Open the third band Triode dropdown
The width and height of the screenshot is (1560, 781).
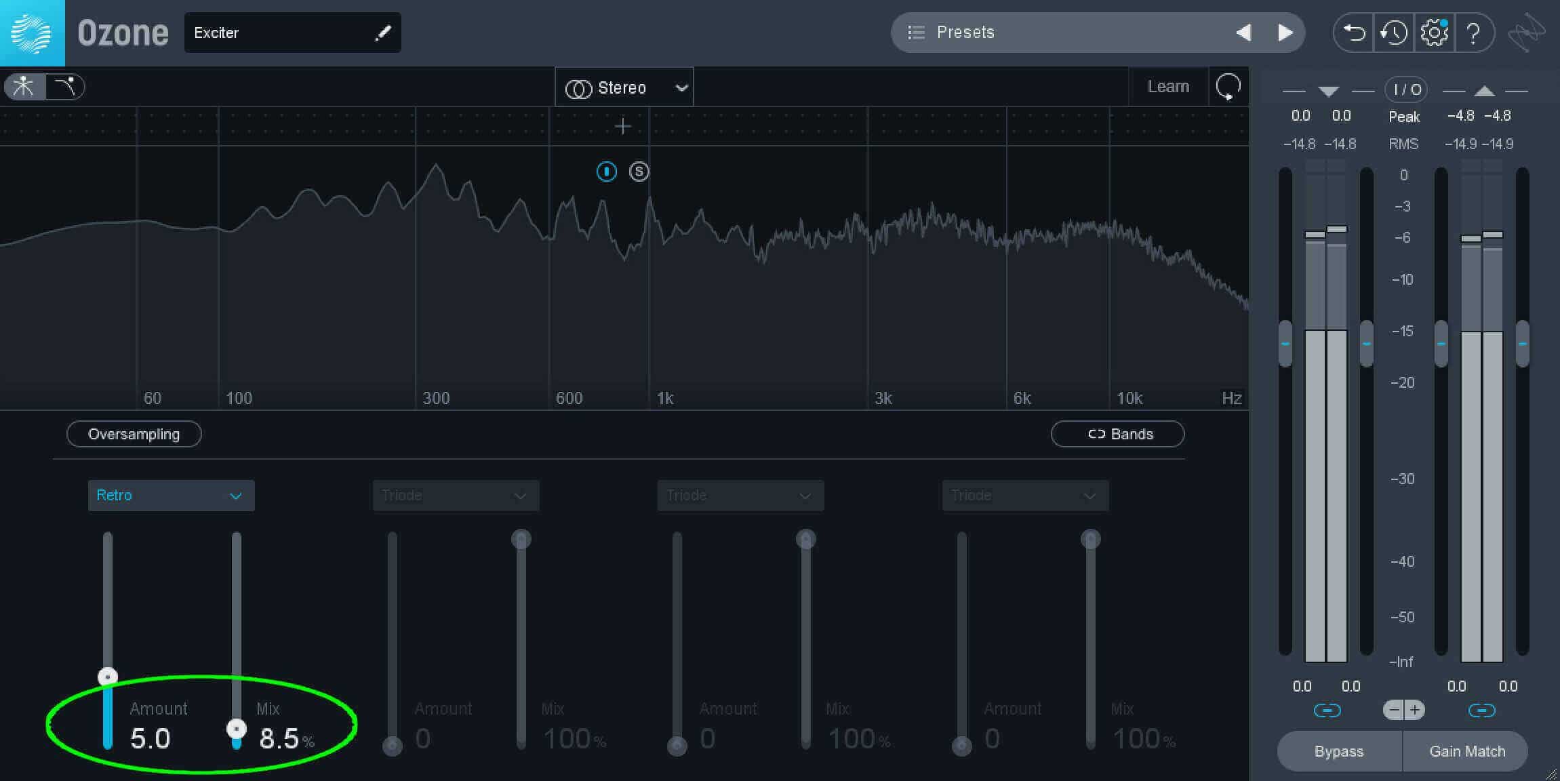point(740,496)
